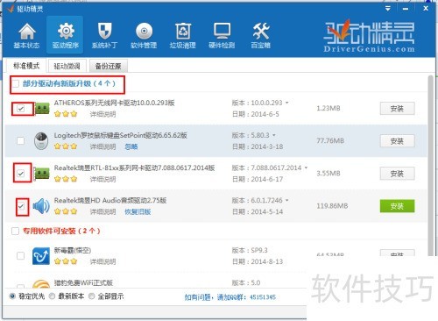Image resolution: width=438 pixels, height=321 pixels.
Task: Toggle the 专用软件可安装 select-all checkbox
Action: tap(15, 232)
